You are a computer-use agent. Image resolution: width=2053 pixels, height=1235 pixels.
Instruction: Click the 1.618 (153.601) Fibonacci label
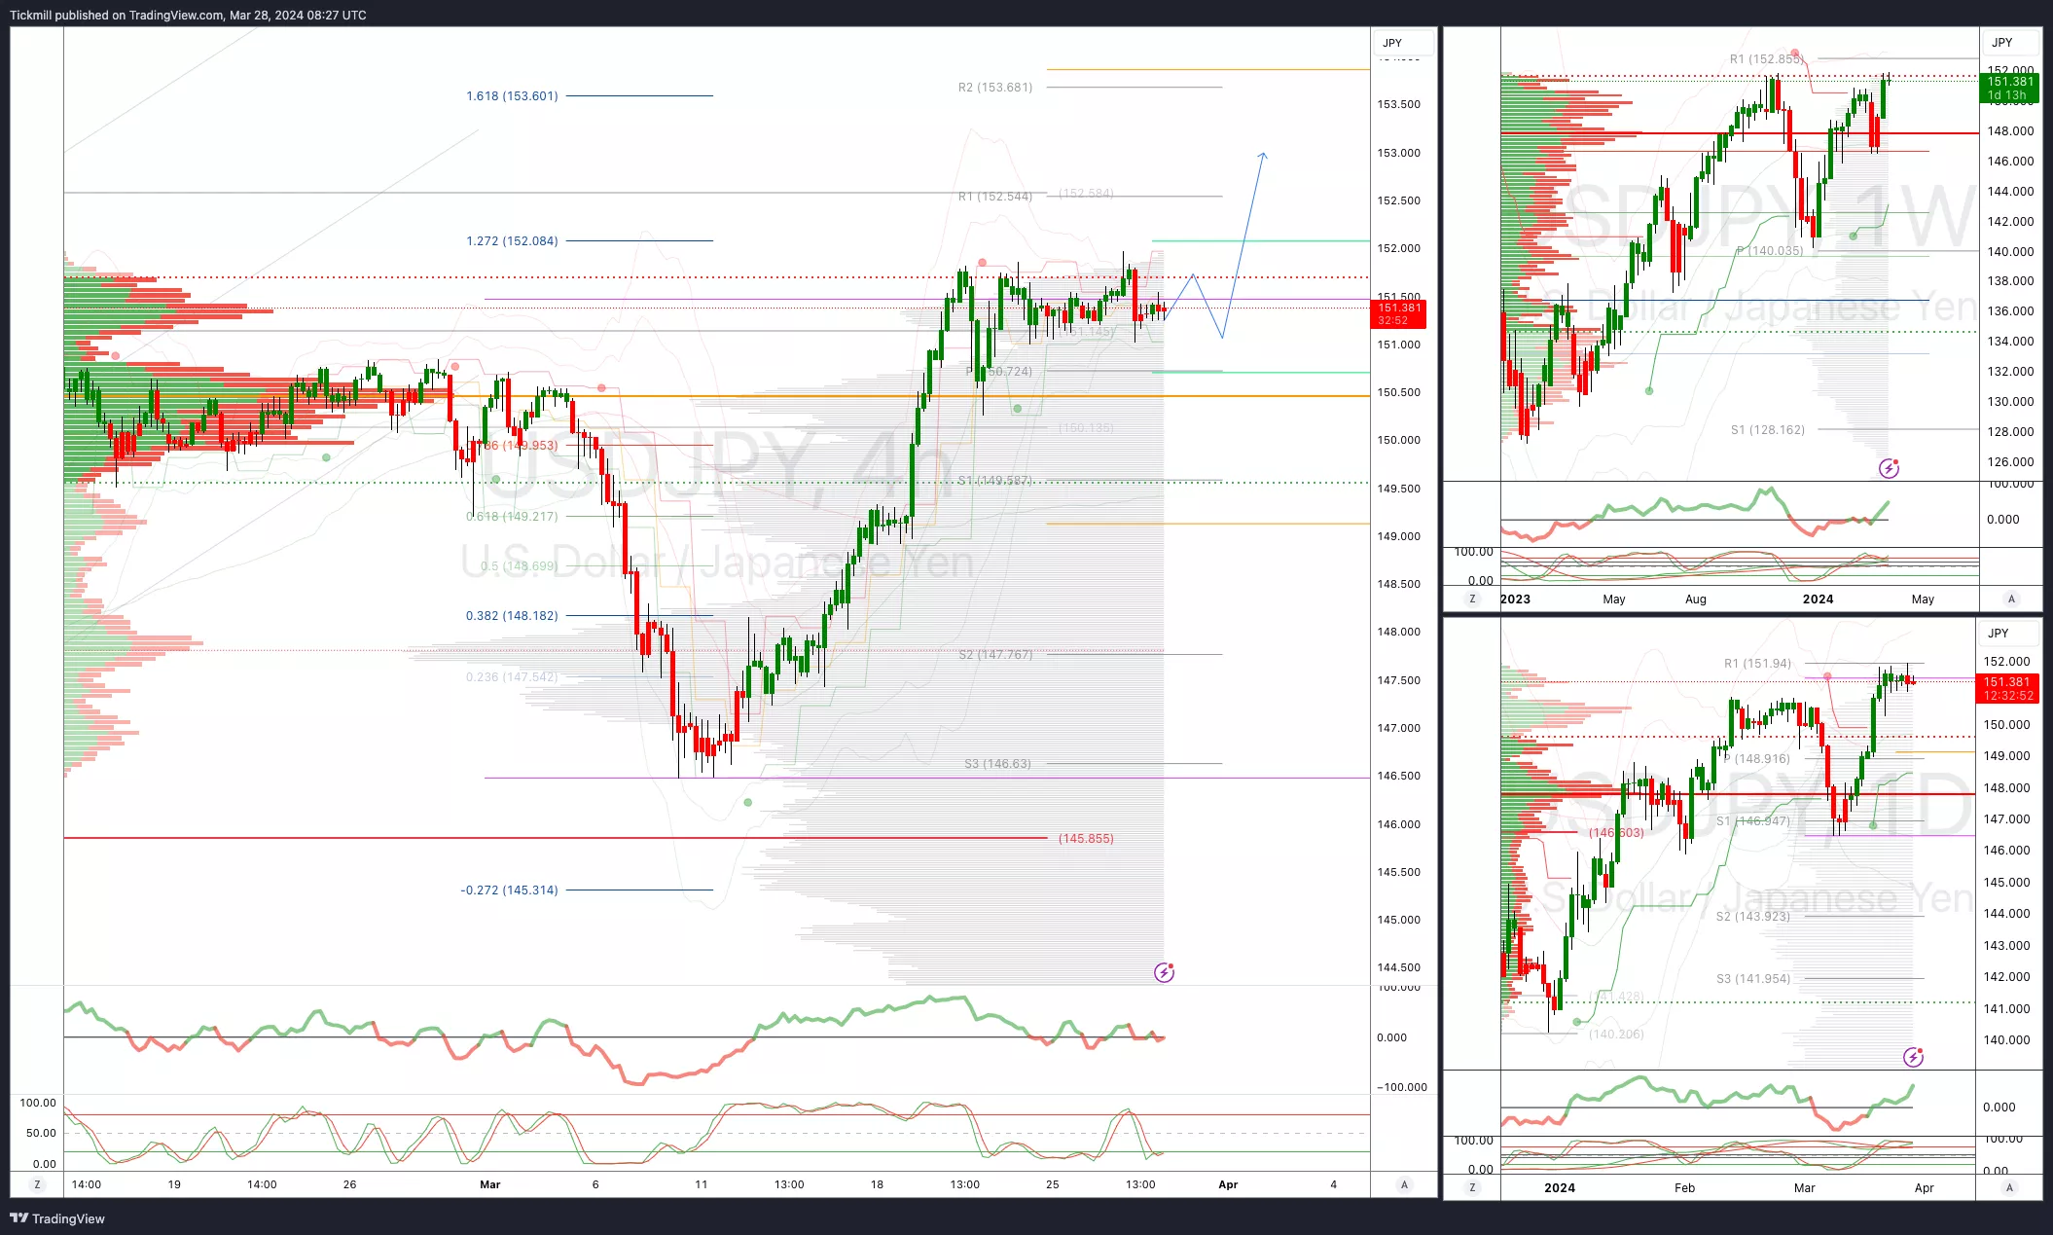click(512, 96)
